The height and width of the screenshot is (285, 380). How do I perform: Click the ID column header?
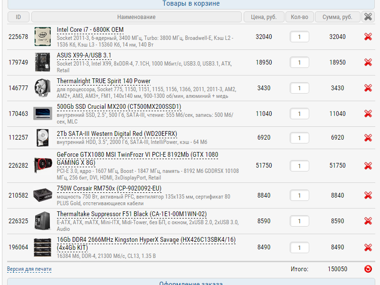(x=18, y=17)
